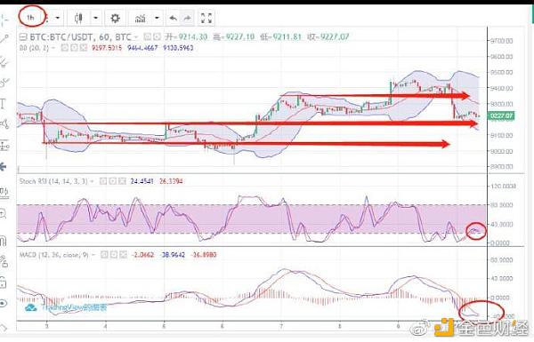The width and height of the screenshot is (534, 342).
Task: Select the candlestick chart style icon
Action: 78,18
